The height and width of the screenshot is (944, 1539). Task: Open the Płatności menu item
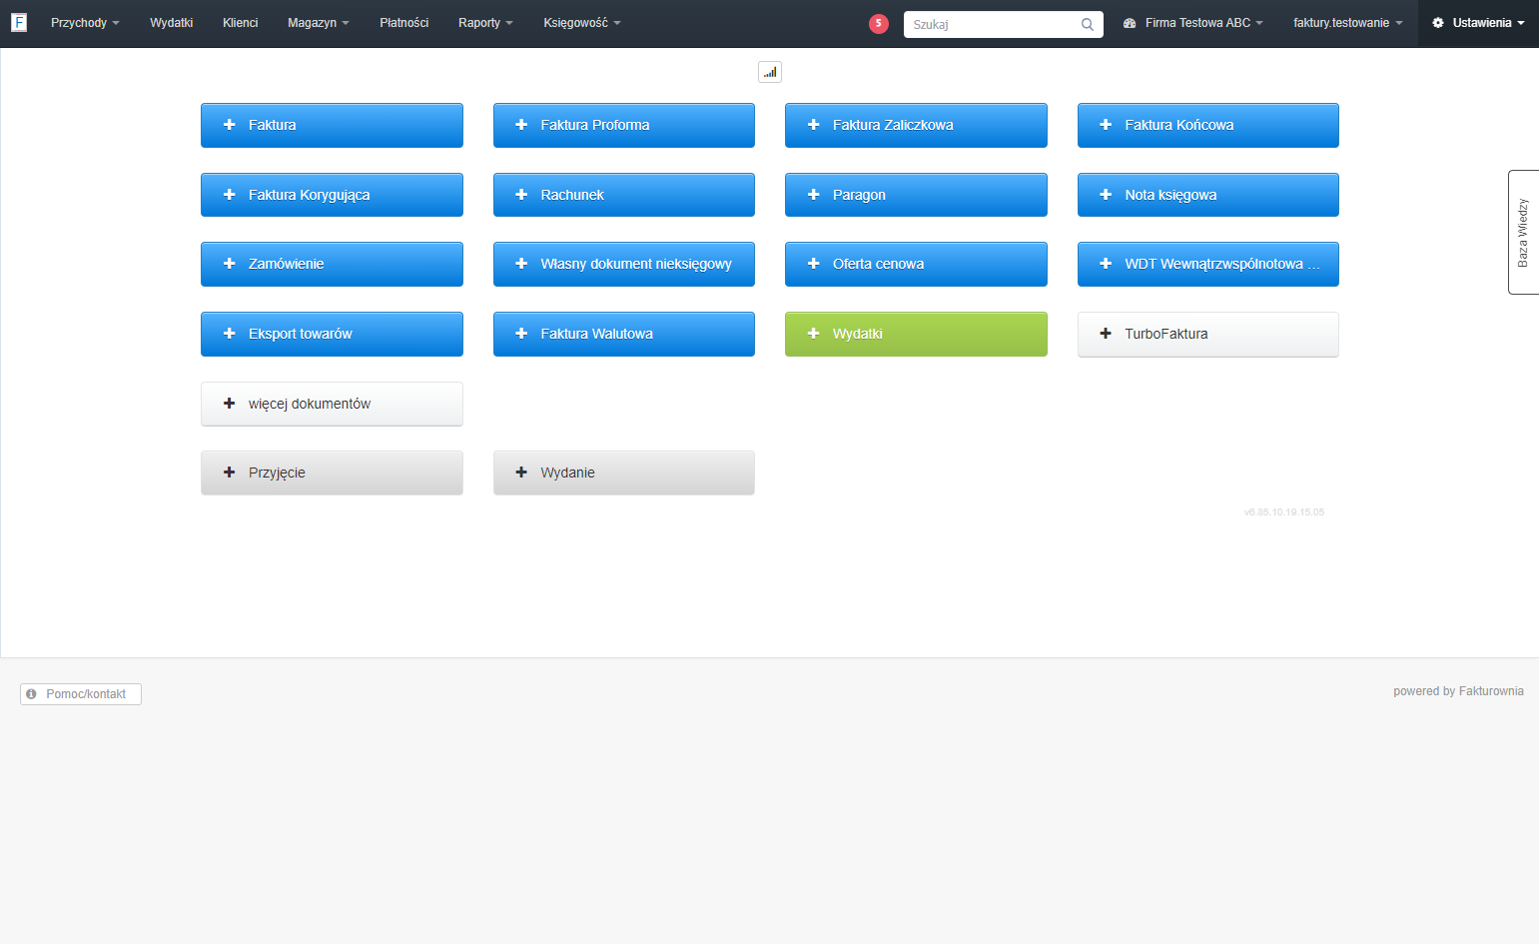404,23
